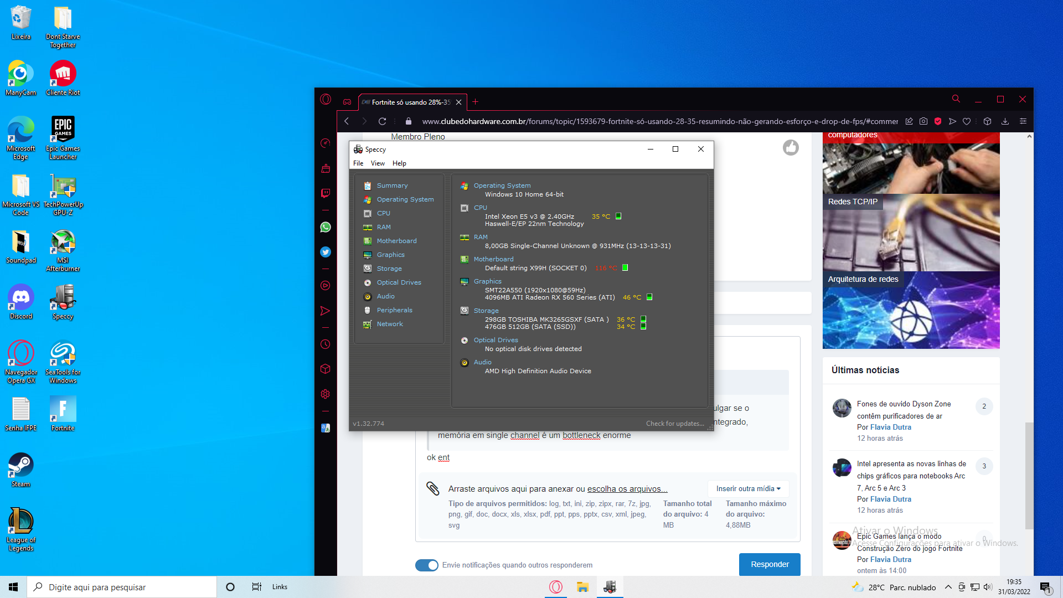Screen dimensions: 1063x598
Task: Open Windows Start menu
Action: pos(13,587)
